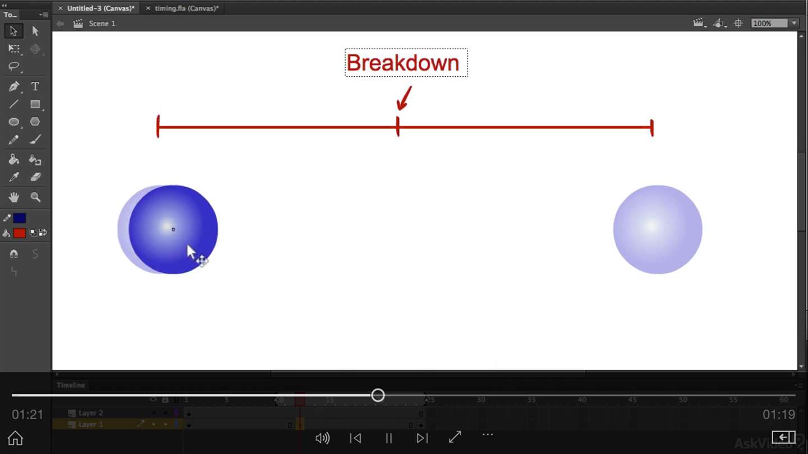Select the Timeline panel tab
808x454 pixels.
[x=71, y=385]
